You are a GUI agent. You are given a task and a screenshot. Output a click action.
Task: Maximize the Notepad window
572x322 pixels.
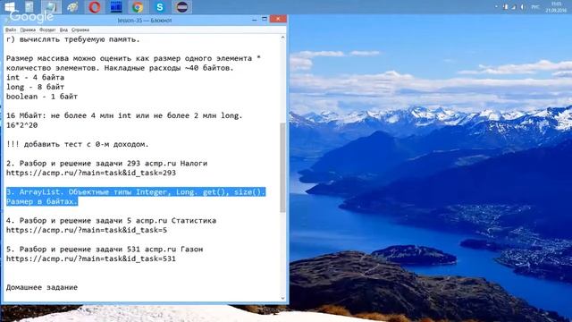265,19
